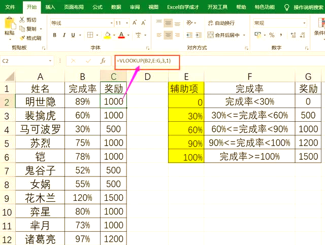Open number group dialog launcher

(307, 48)
